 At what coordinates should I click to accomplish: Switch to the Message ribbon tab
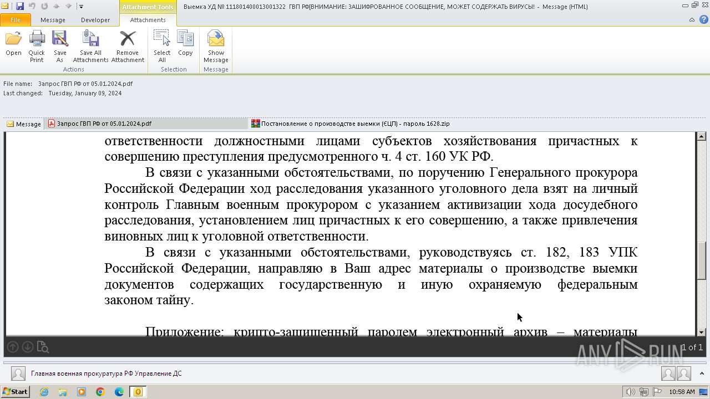click(x=53, y=20)
